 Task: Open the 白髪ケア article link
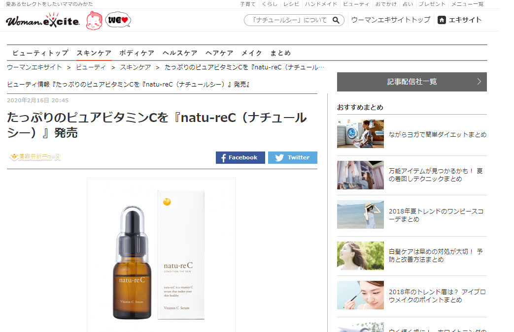coord(436,255)
